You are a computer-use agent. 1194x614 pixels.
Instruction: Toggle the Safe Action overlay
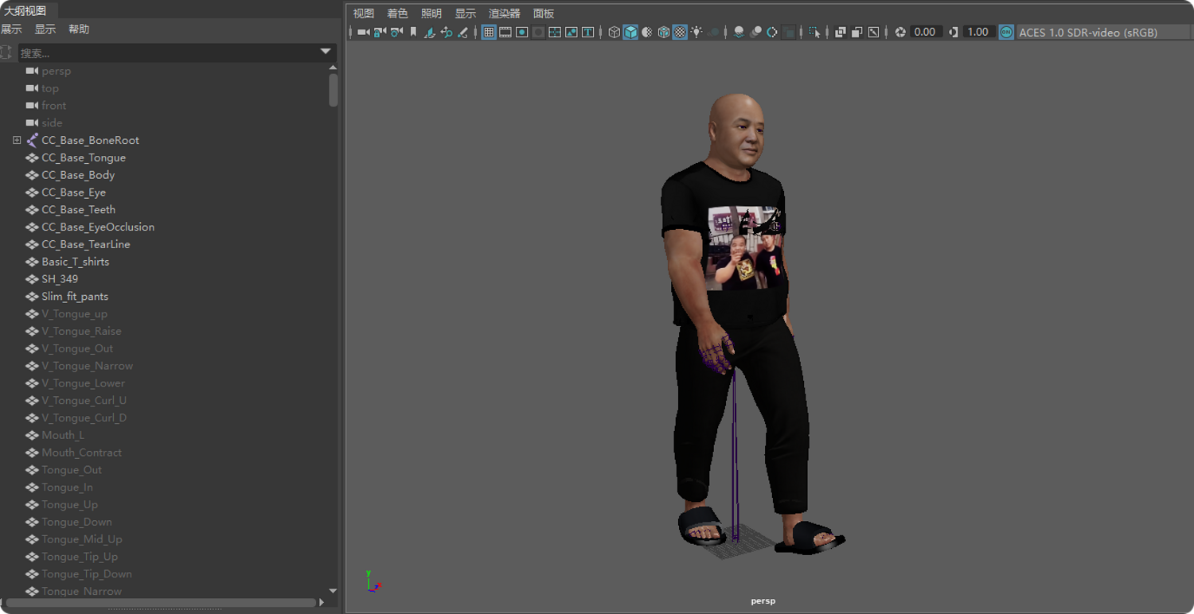572,33
